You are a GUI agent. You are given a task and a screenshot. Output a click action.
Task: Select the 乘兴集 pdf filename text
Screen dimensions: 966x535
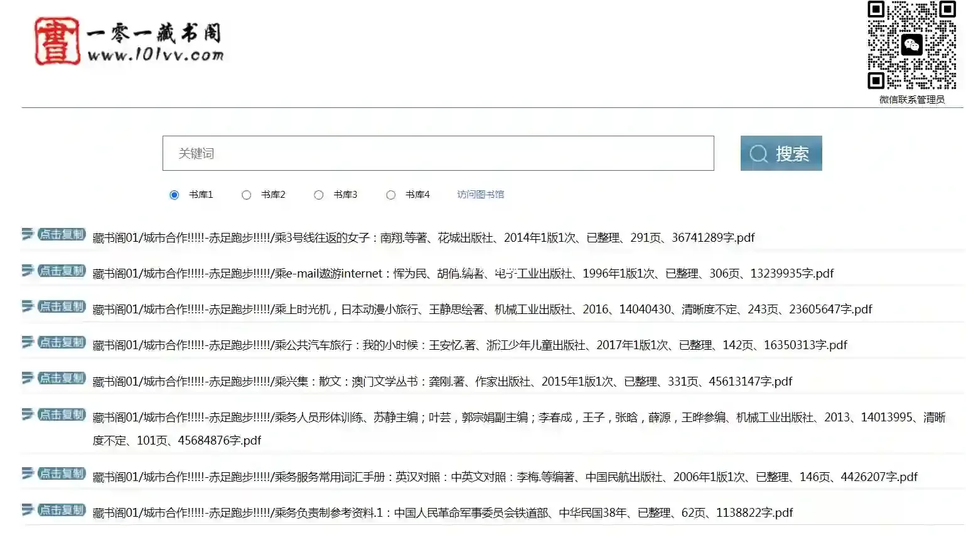click(443, 381)
